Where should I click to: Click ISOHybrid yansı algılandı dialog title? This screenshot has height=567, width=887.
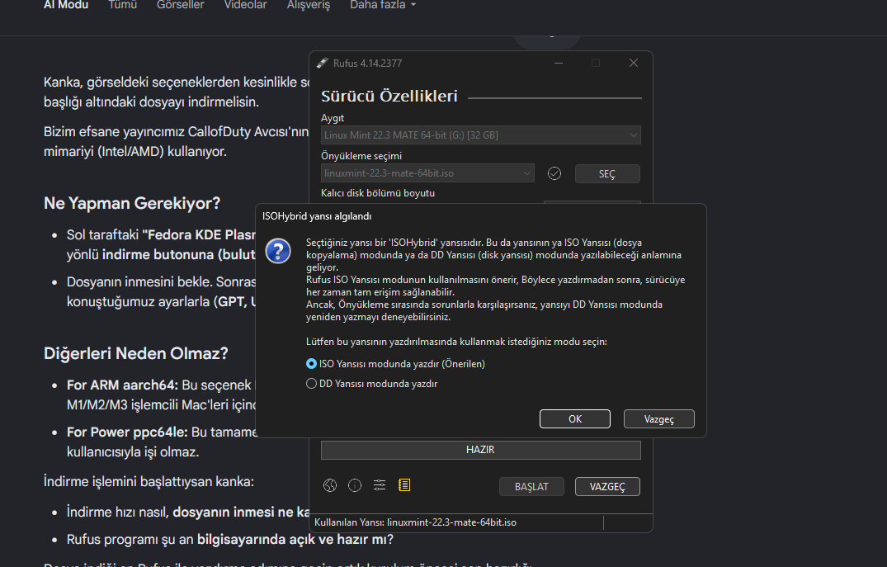click(317, 216)
